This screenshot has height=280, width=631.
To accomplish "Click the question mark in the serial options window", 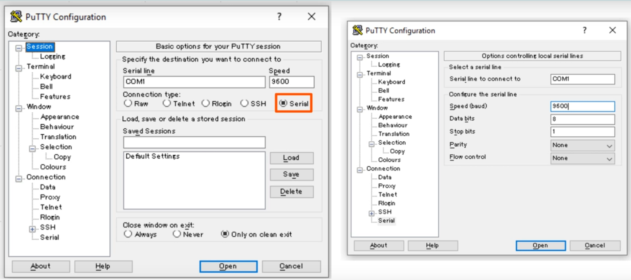I will pos(585,30).
